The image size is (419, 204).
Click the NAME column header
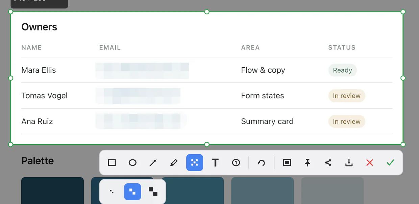click(x=31, y=48)
